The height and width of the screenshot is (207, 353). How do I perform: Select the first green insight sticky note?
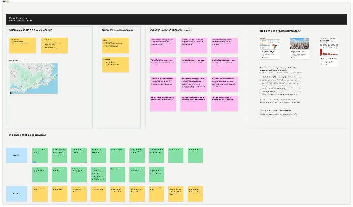coord(40,155)
